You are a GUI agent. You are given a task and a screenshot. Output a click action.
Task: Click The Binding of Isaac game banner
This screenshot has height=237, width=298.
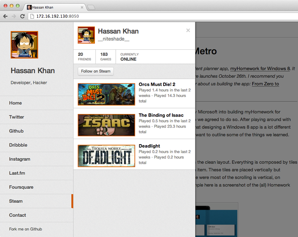point(106,125)
